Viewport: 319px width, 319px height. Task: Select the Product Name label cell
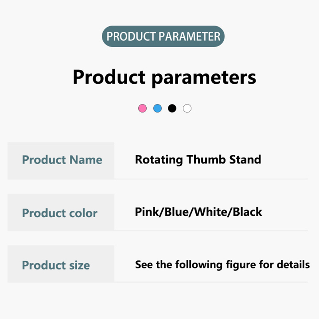[x=61, y=160]
